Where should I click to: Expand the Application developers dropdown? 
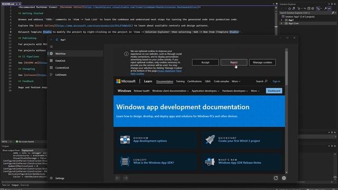(205, 91)
